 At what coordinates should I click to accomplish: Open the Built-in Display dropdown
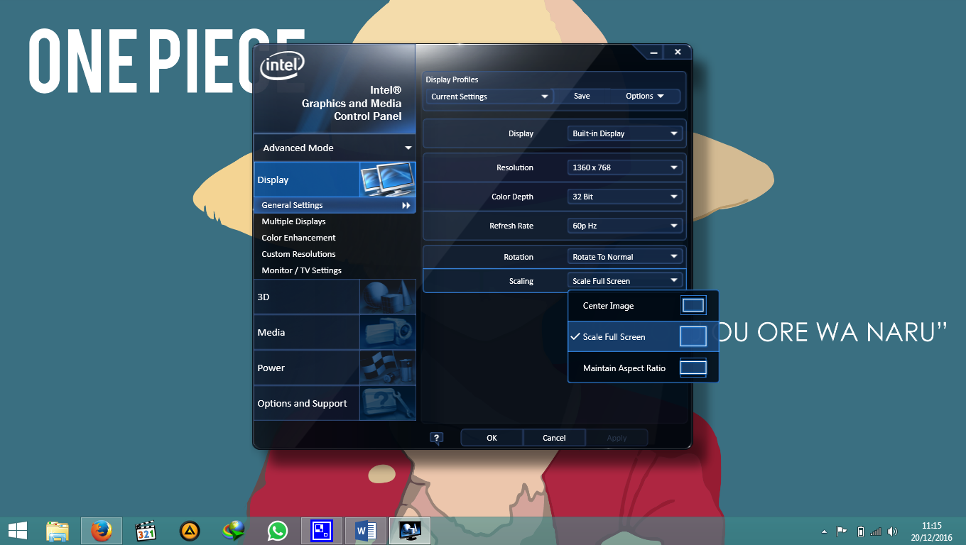pyautogui.click(x=625, y=133)
